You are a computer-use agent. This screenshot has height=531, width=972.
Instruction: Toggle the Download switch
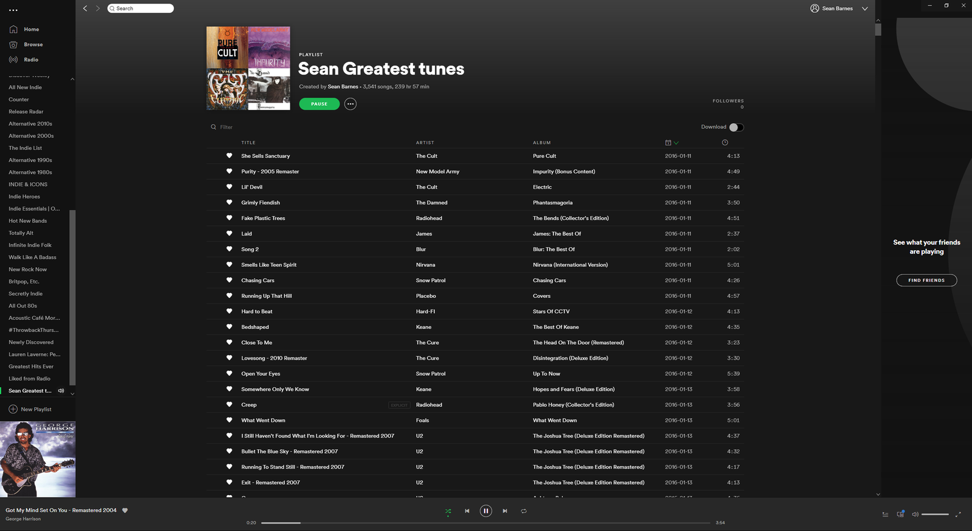[x=736, y=127]
